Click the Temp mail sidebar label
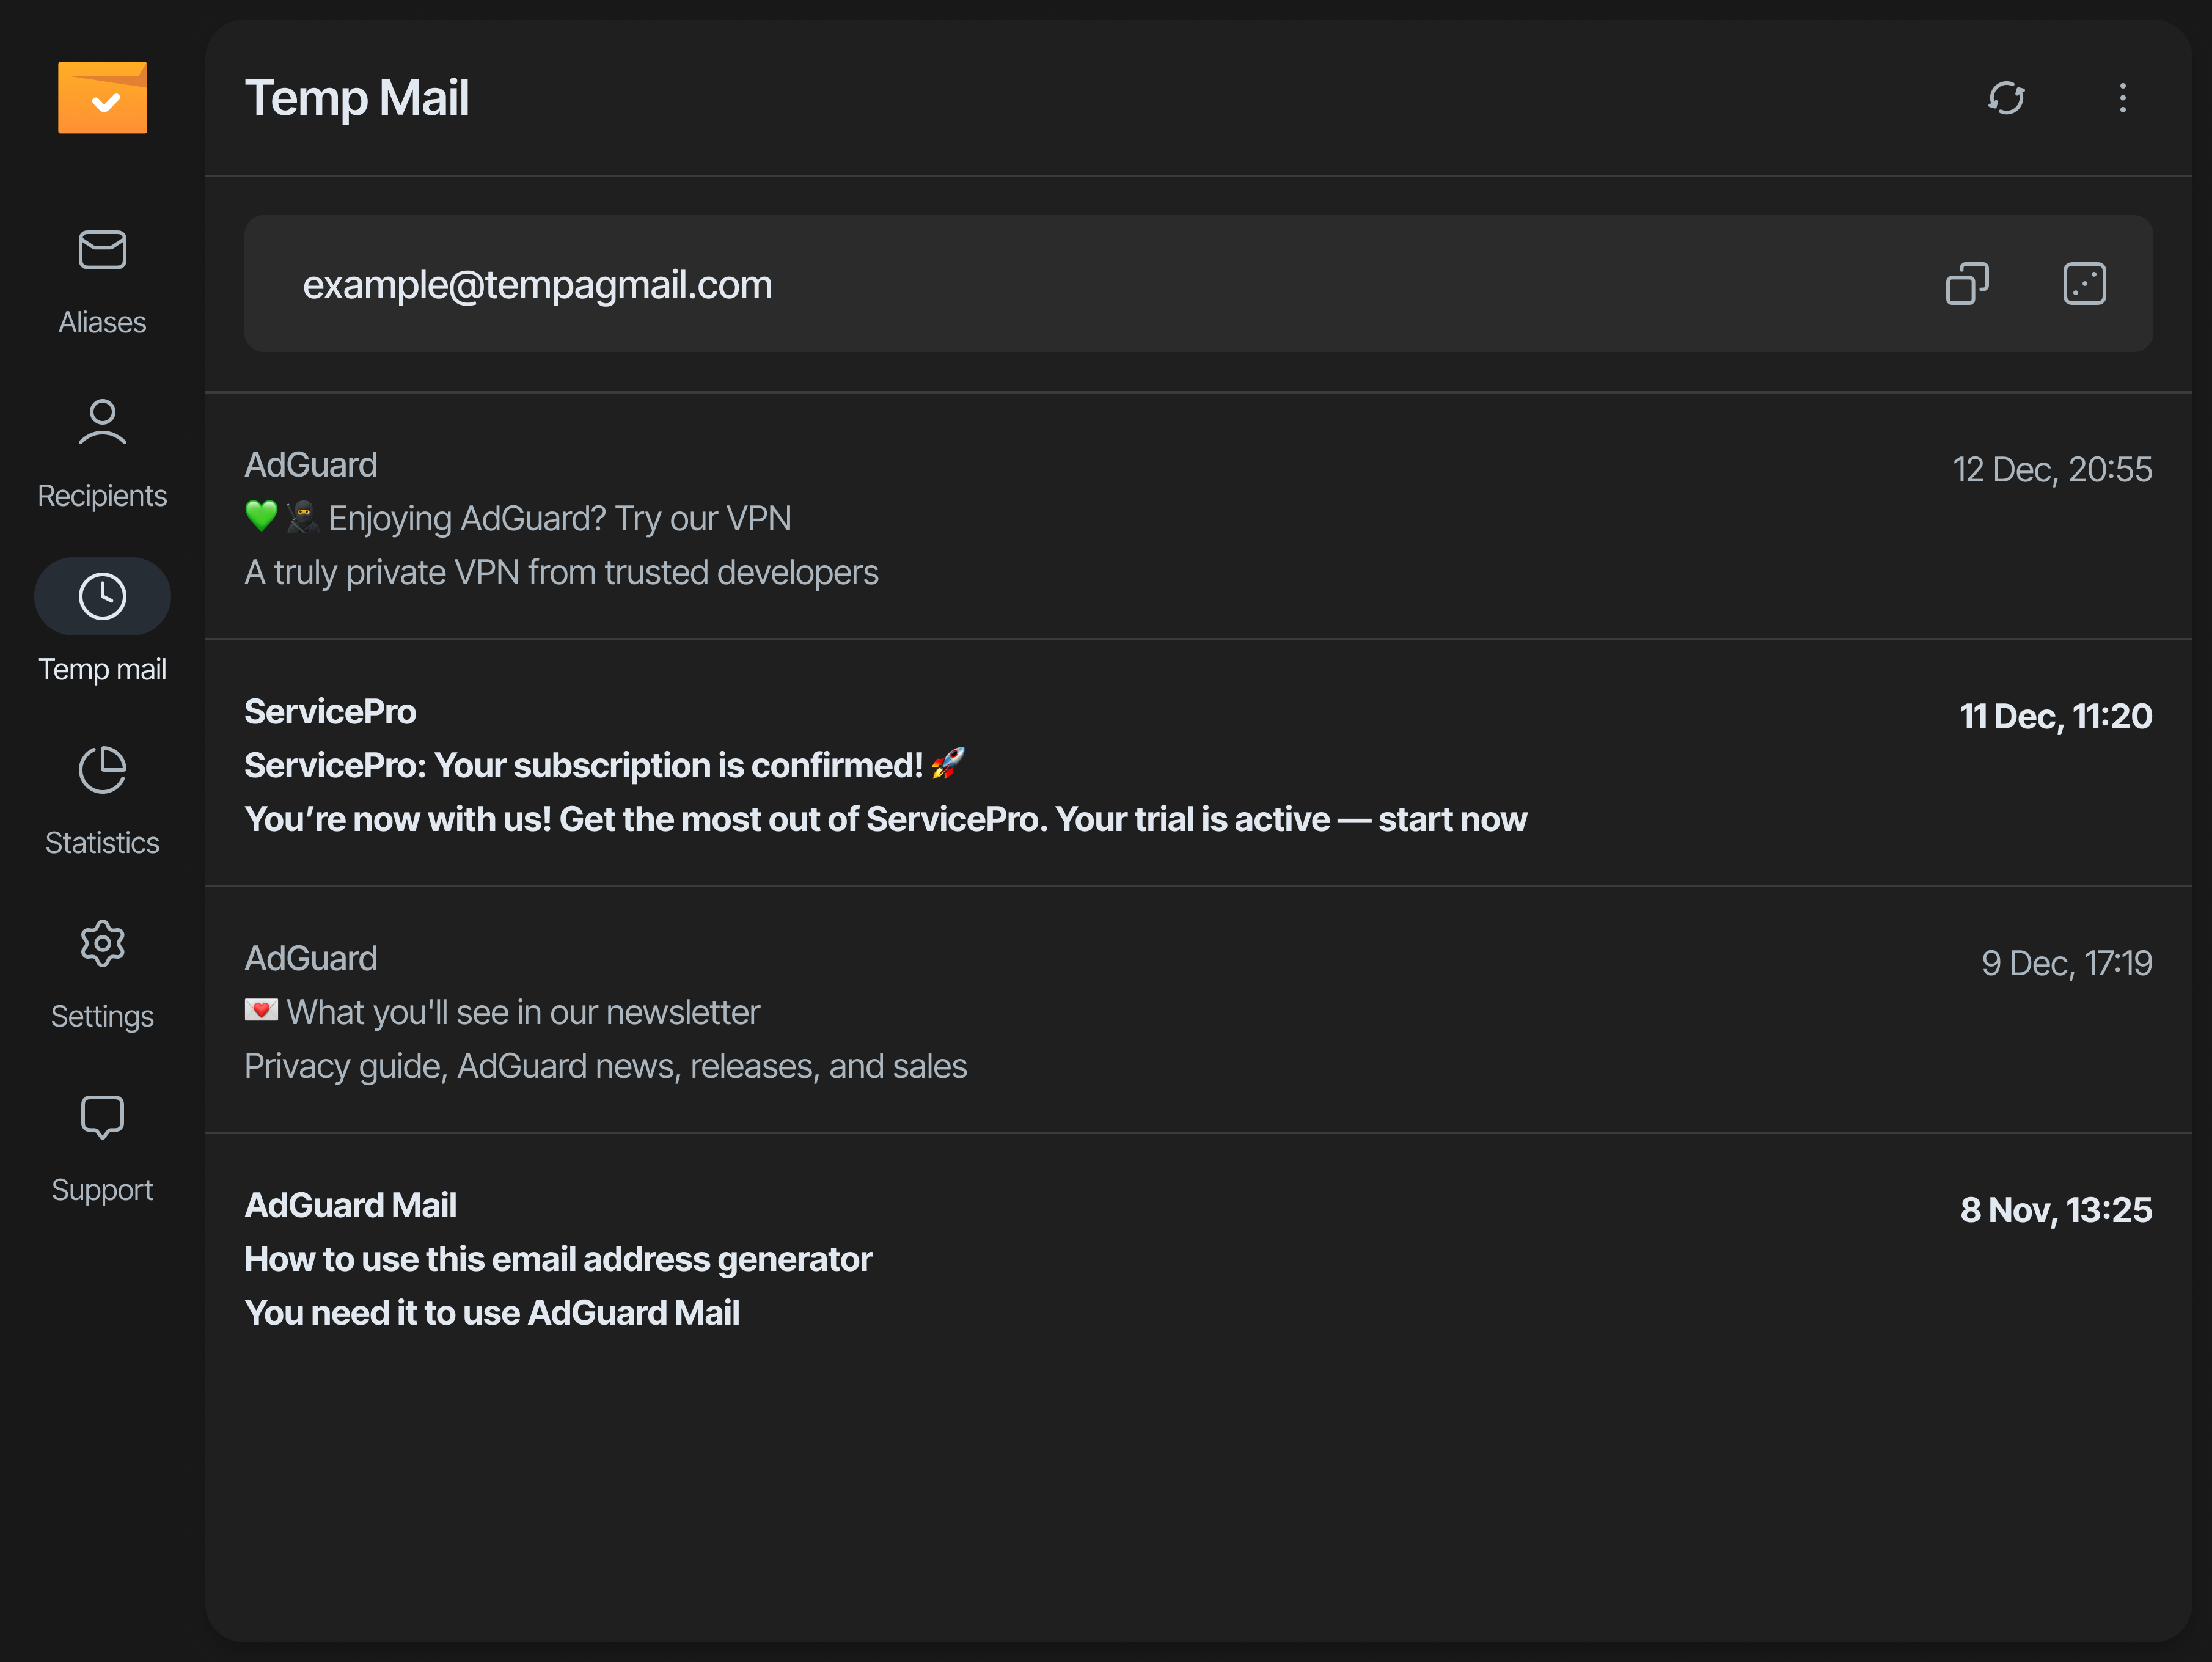Image resolution: width=2212 pixels, height=1662 pixels. pos(102,670)
